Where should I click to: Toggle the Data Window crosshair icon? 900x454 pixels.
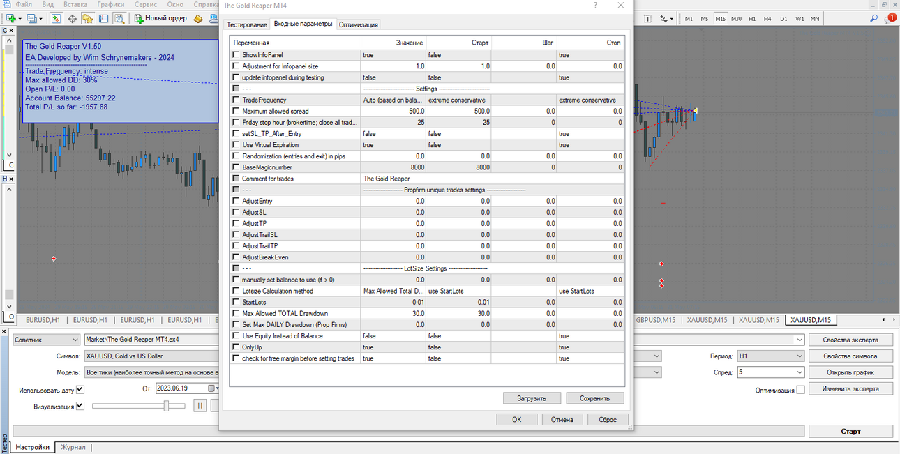[72, 18]
